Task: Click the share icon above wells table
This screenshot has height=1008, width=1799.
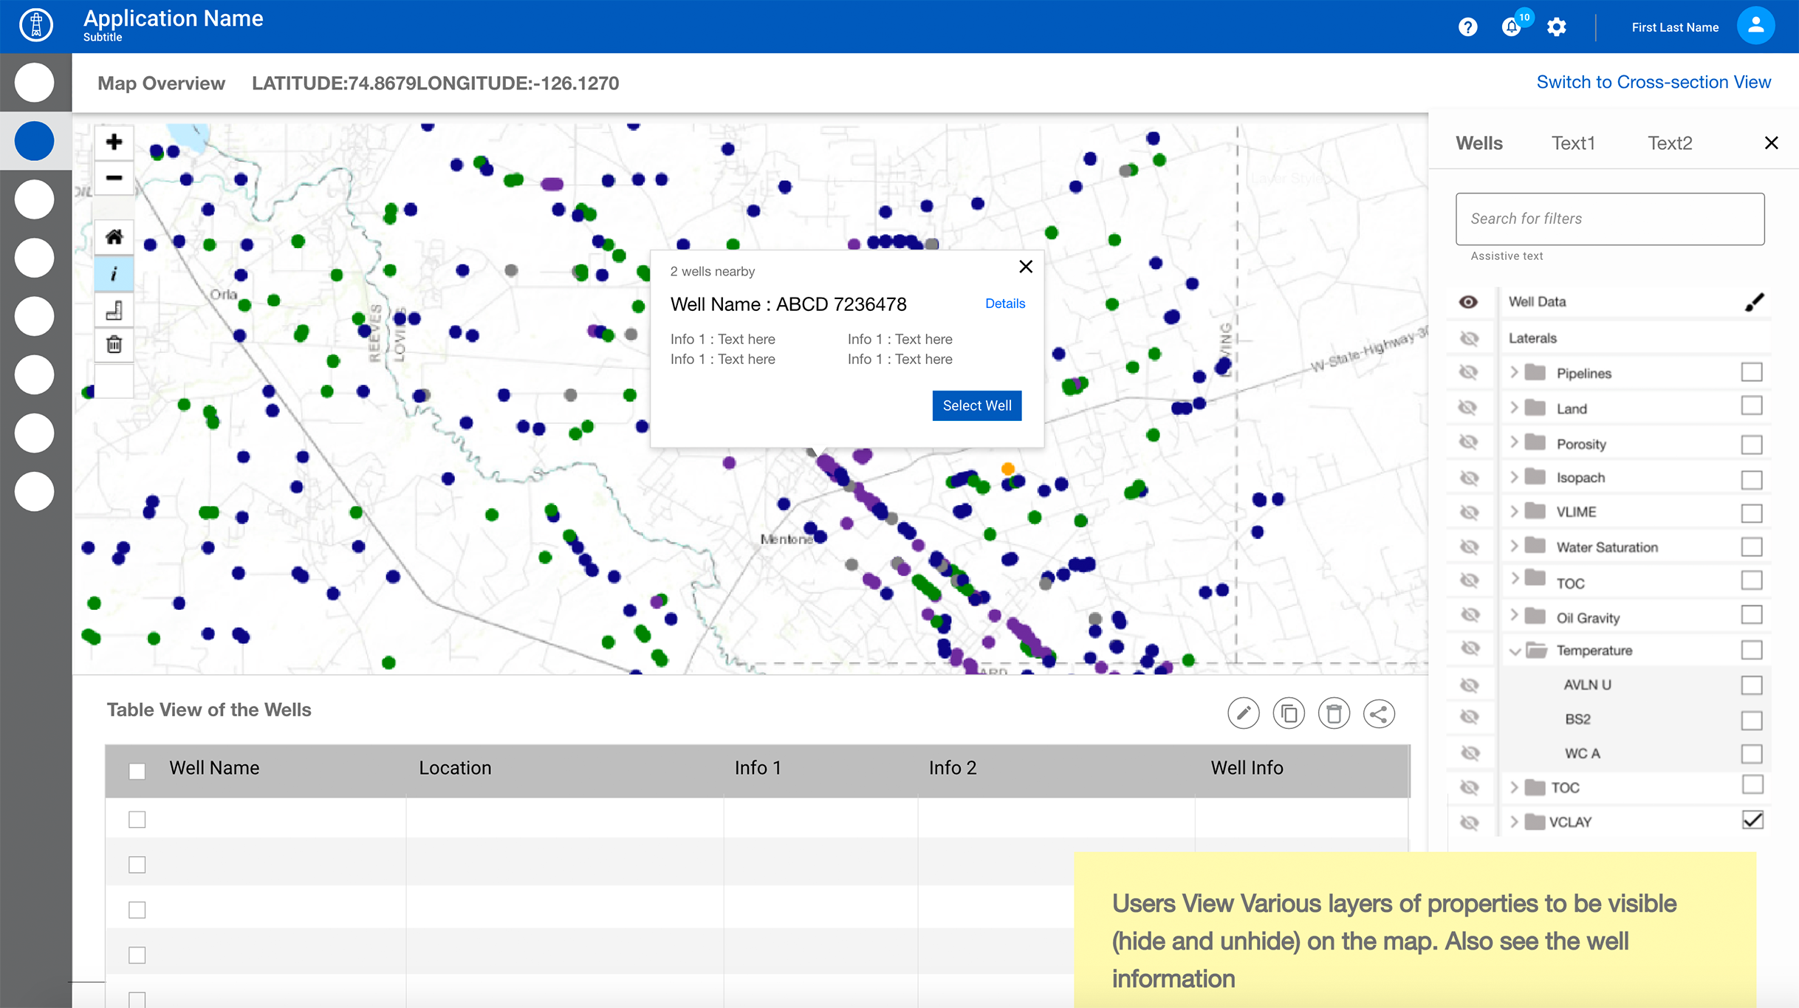Action: pyautogui.click(x=1378, y=713)
